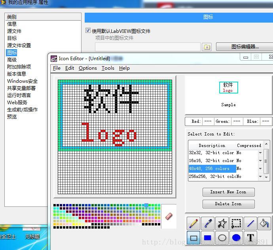Click the Insert New Icon button
The width and height of the screenshot is (273, 250).
[228, 192]
